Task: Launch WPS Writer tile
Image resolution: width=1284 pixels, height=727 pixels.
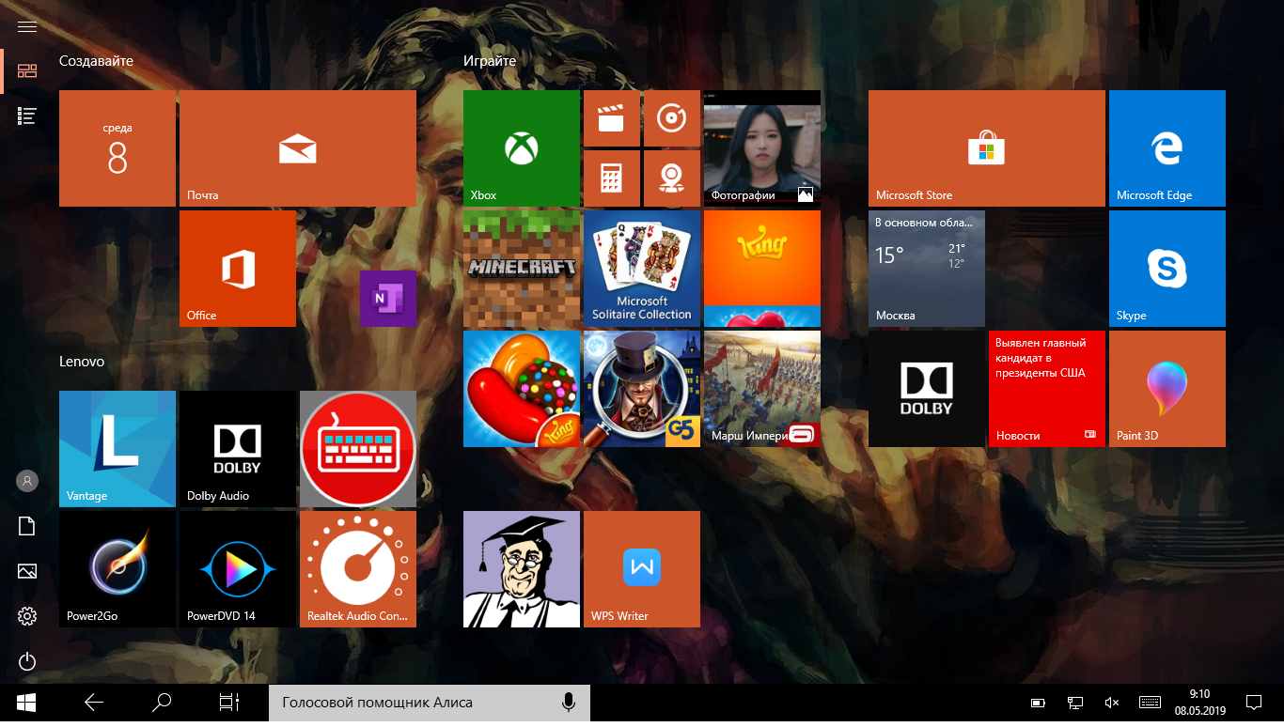Action: [642, 569]
